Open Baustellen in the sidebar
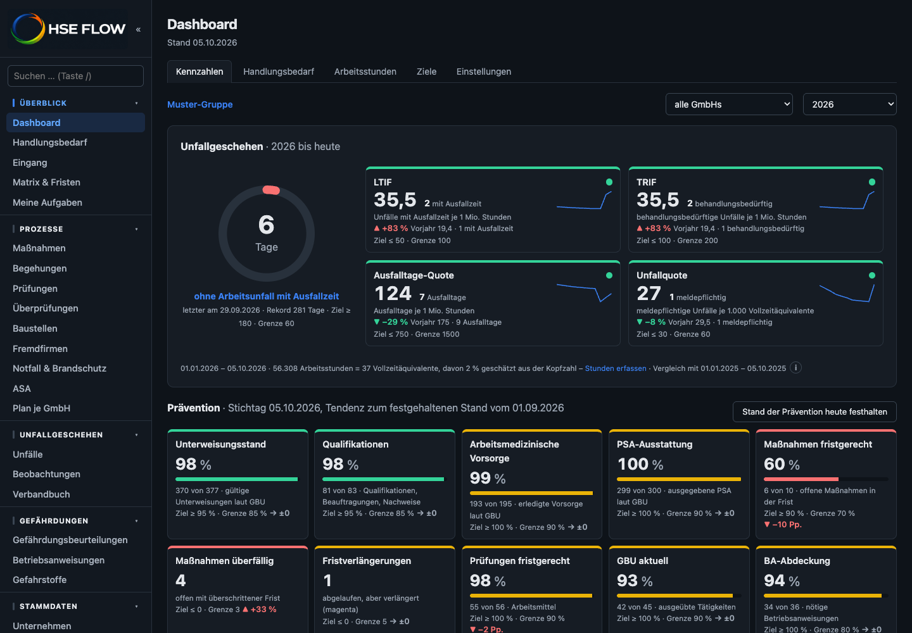The width and height of the screenshot is (912, 633). [x=75, y=329]
